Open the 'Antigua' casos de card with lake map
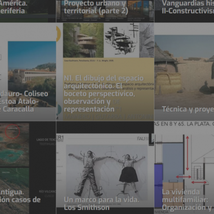This screenshot has width=214, height=214. click(28, 168)
